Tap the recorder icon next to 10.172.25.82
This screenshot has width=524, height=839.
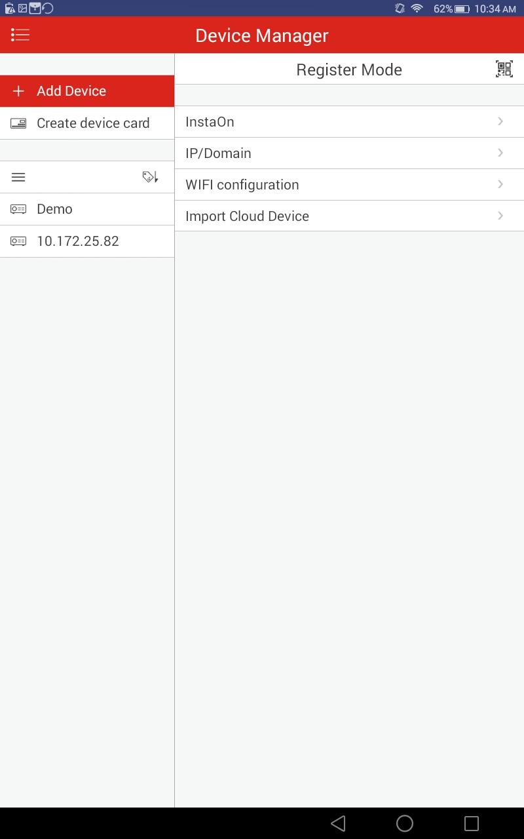18,241
